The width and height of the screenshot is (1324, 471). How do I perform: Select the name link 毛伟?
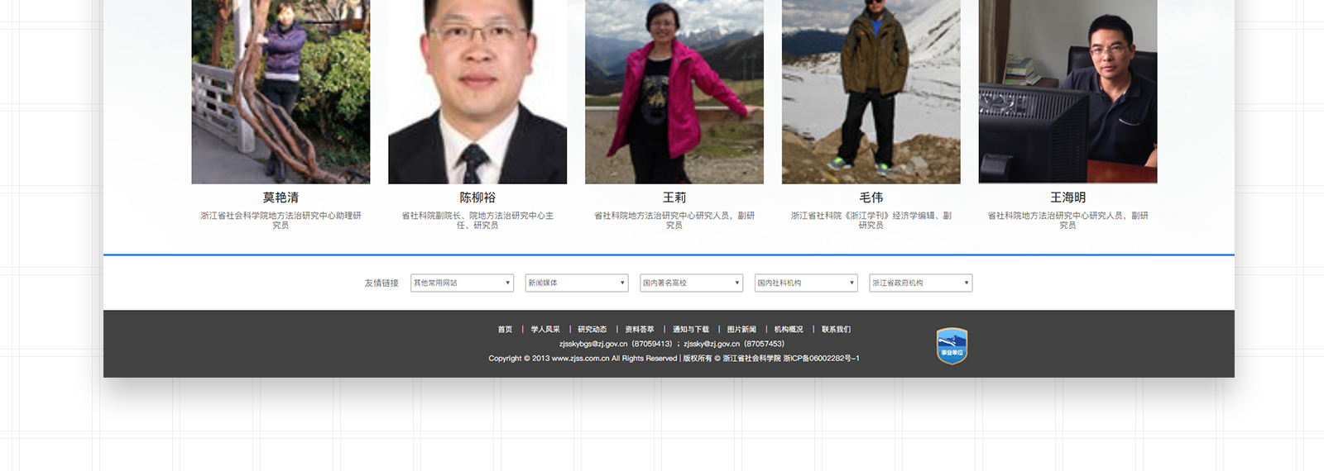(871, 197)
